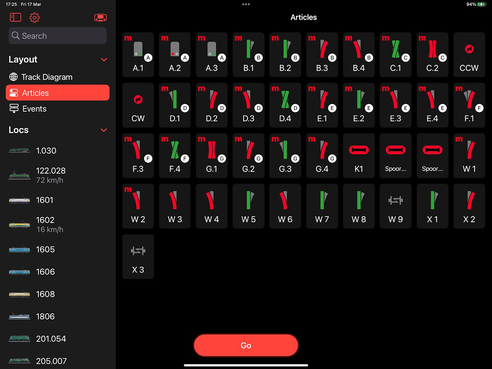Switch turnout B.3
The image size is (492, 369).
322,55
